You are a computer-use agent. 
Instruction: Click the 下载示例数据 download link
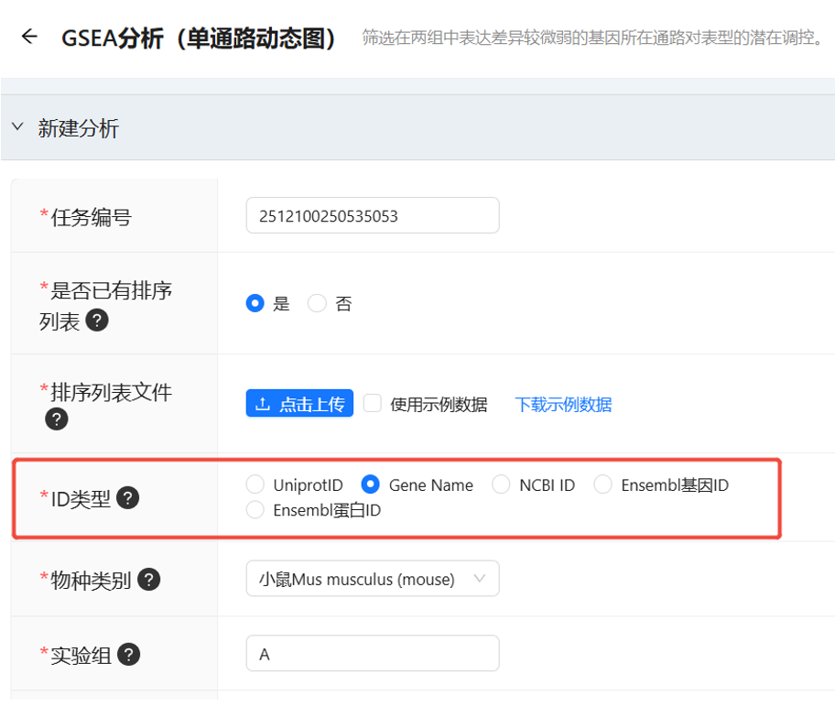point(563,403)
